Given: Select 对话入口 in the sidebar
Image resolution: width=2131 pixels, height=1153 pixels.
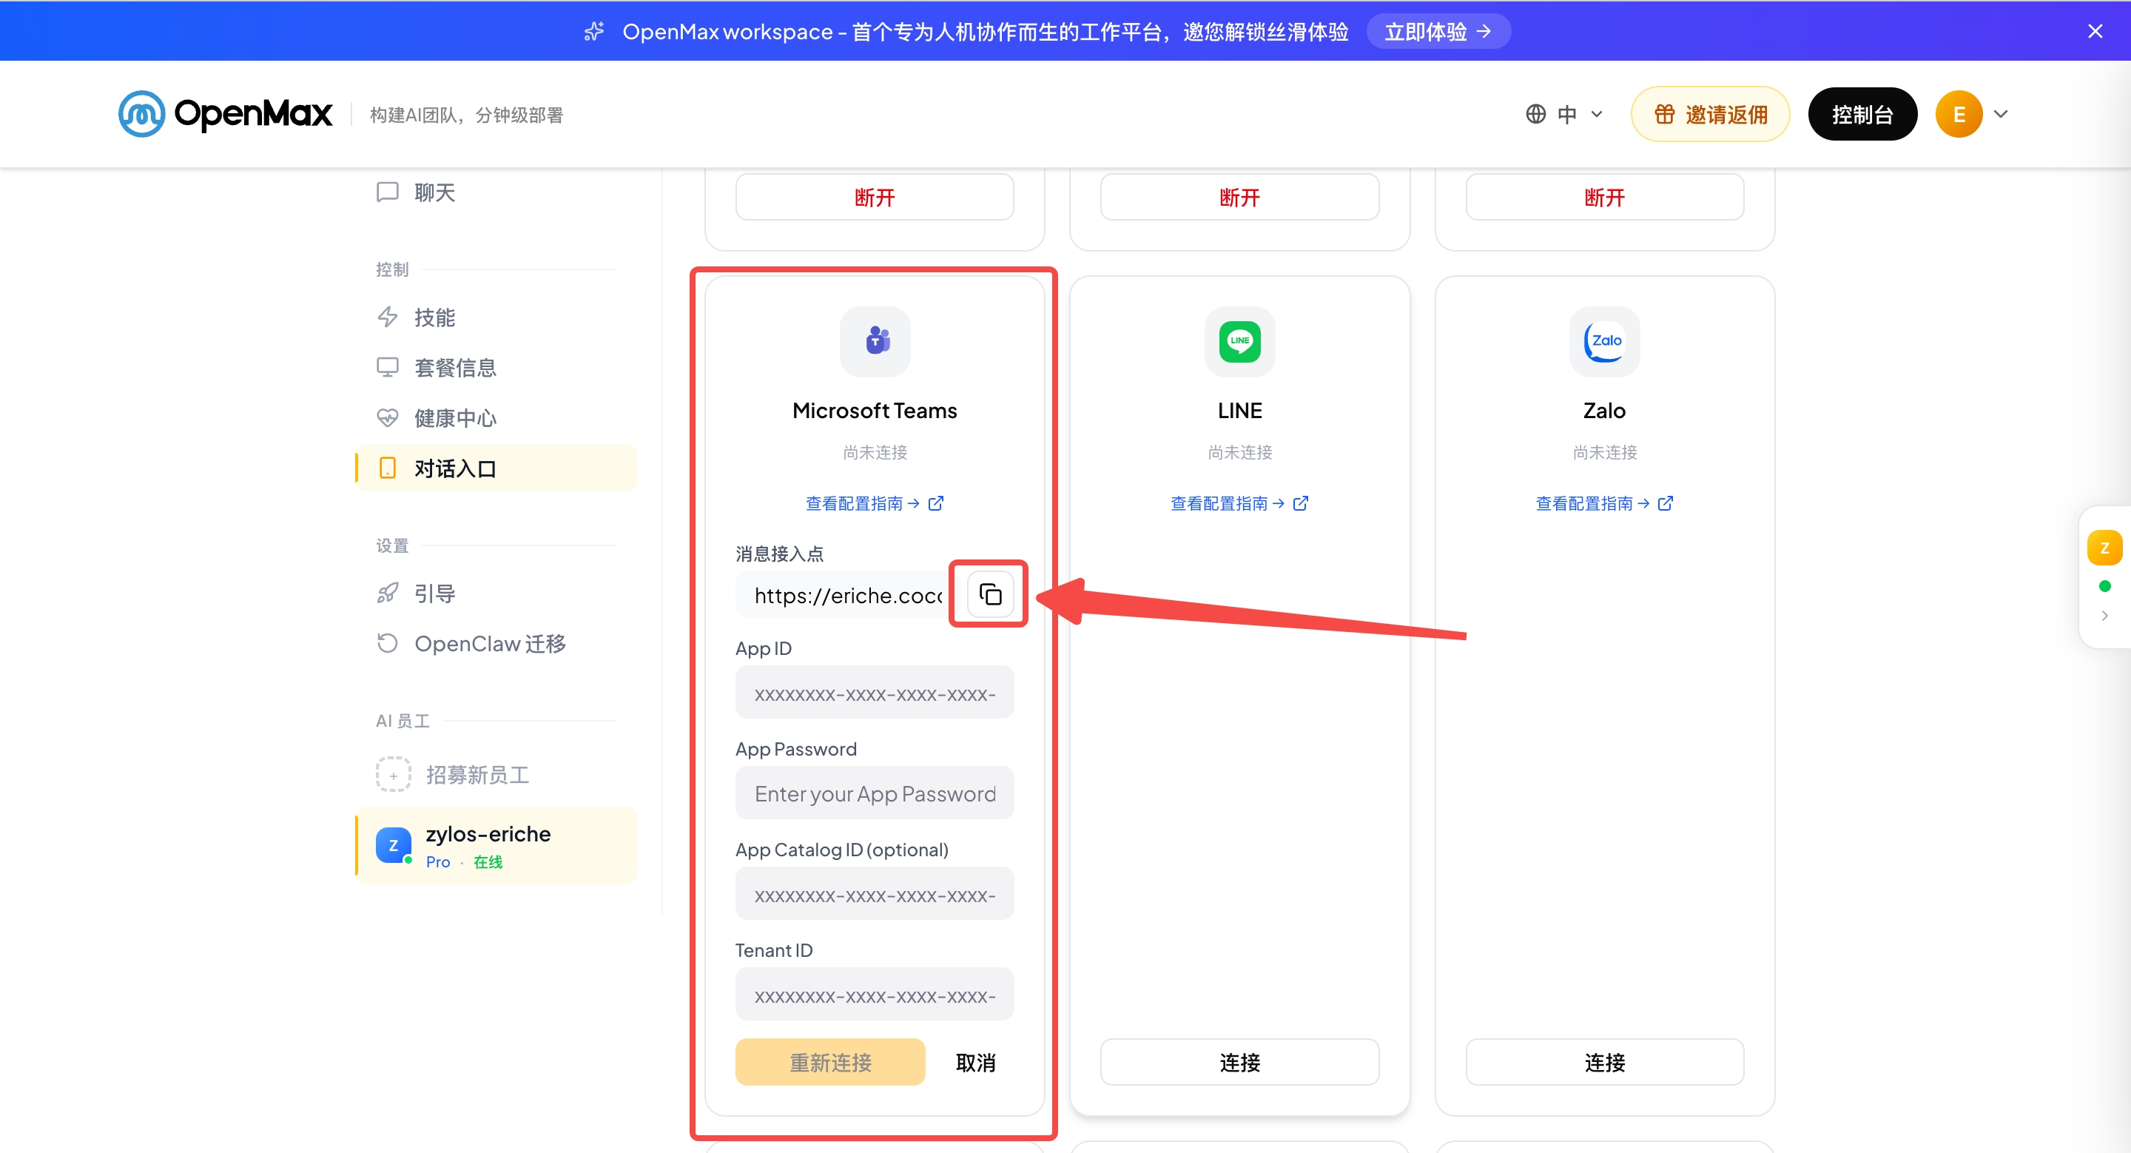Looking at the screenshot, I should click(x=496, y=468).
